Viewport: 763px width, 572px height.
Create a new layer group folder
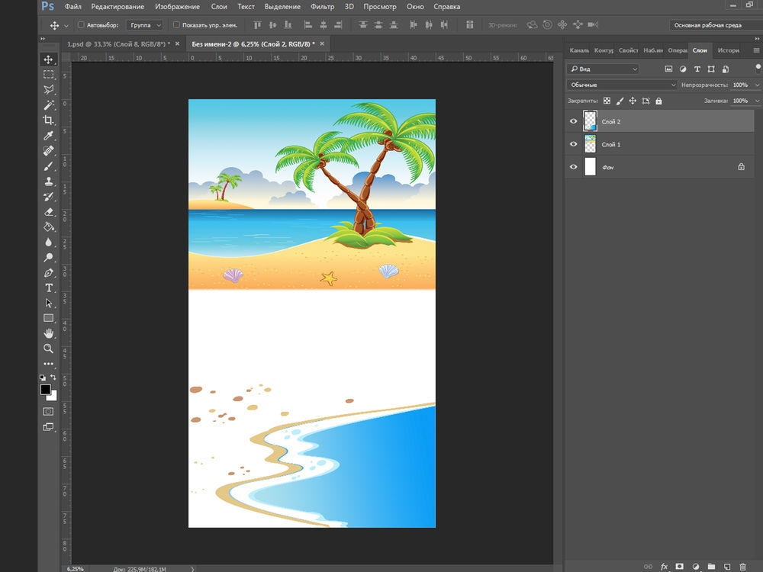[711, 567]
